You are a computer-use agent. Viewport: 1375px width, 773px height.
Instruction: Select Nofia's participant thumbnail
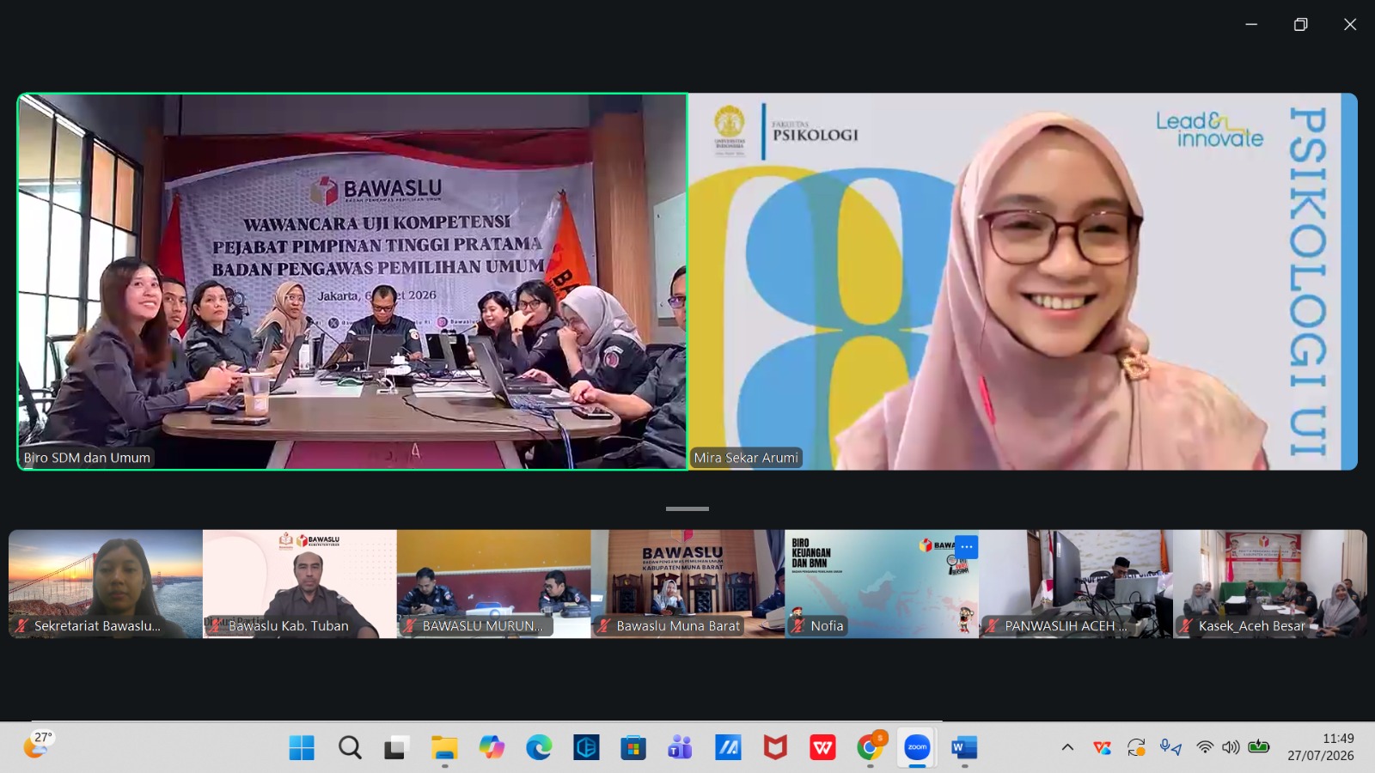(x=883, y=584)
